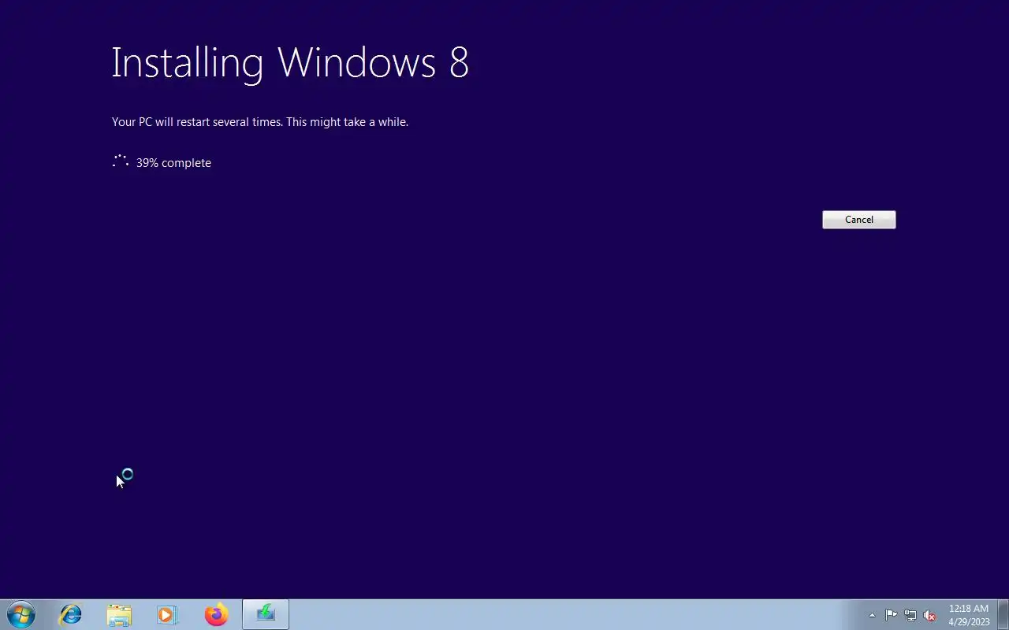The height and width of the screenshot is (630, 1009).
Task: Launch Firefox from the taskbar
Action: [x=216, y=614]
